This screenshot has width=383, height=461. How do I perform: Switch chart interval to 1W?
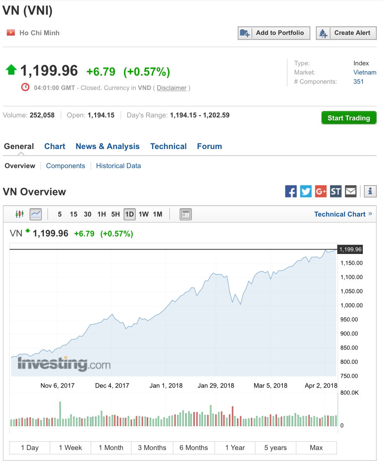[143, 214]
